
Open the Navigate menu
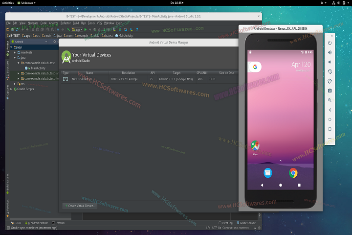coord(33,23)
